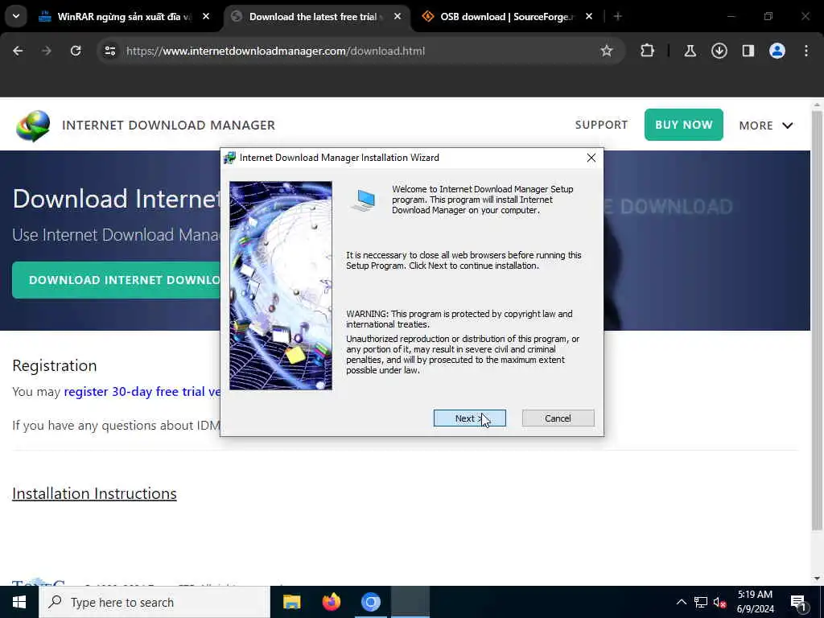Show browser downloads
This screenshot has width=824, height=618.
point(719,51)
